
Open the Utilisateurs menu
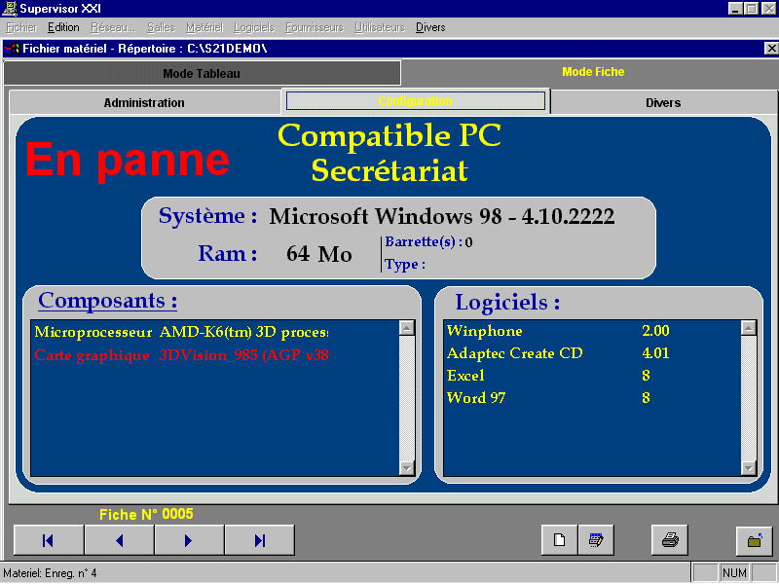tap(380, 27)
